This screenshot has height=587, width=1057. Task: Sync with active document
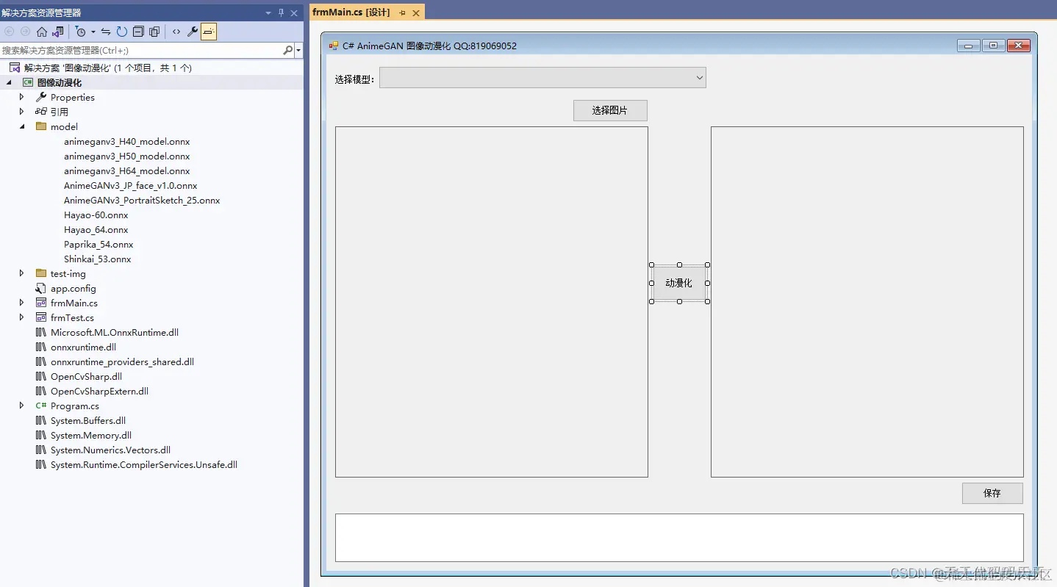click(106, 32)
